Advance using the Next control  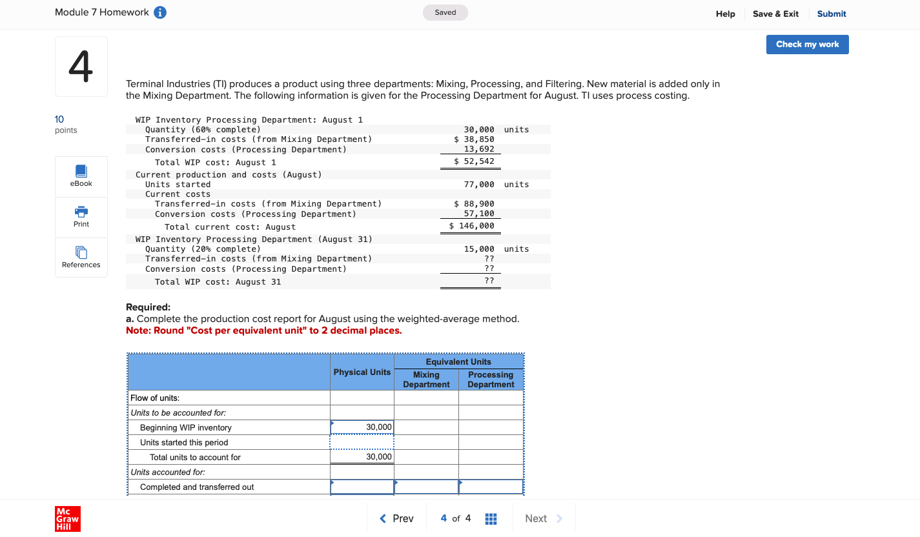tap(544, 518)
